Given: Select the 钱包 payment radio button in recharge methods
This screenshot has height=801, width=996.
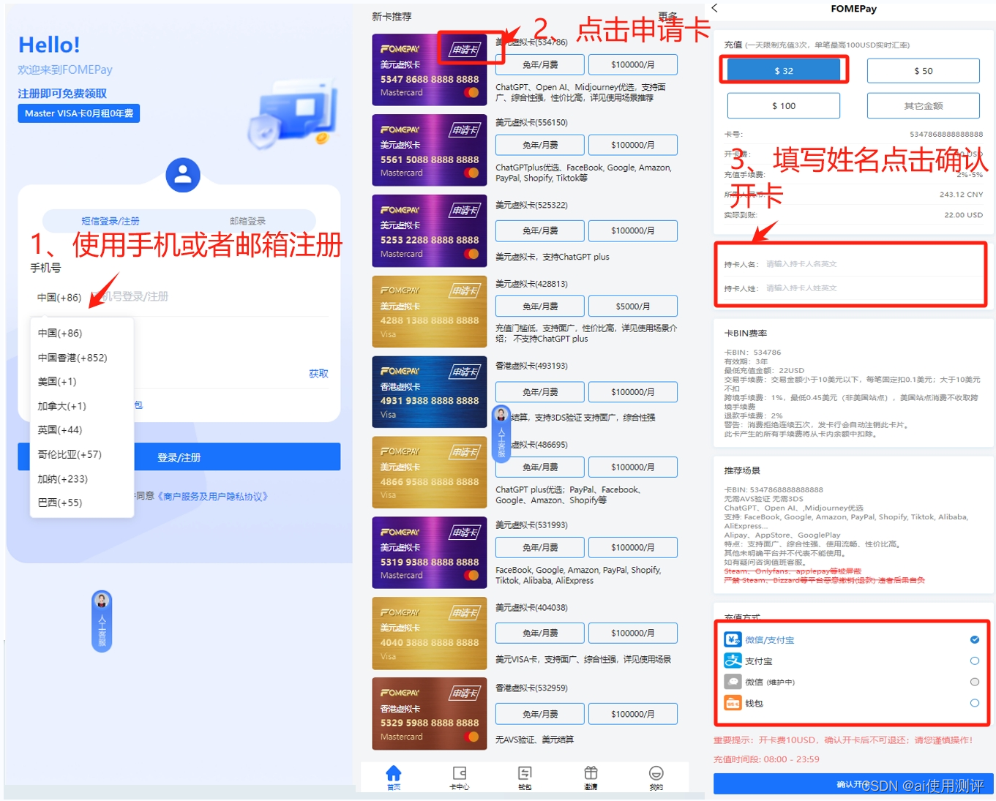Looking at the screenshot, I should pyautogui.click(x=975, y=703).
